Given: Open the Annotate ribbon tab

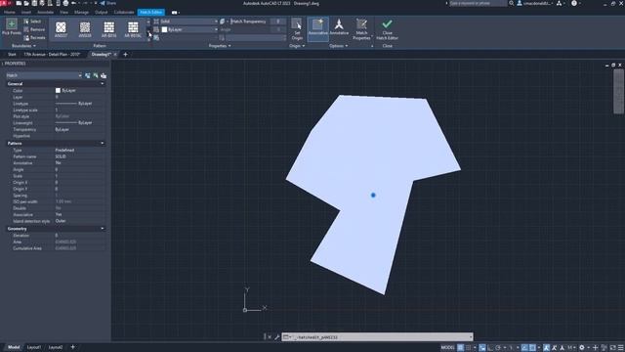Looking at the screenshot, I should point(45,13).
